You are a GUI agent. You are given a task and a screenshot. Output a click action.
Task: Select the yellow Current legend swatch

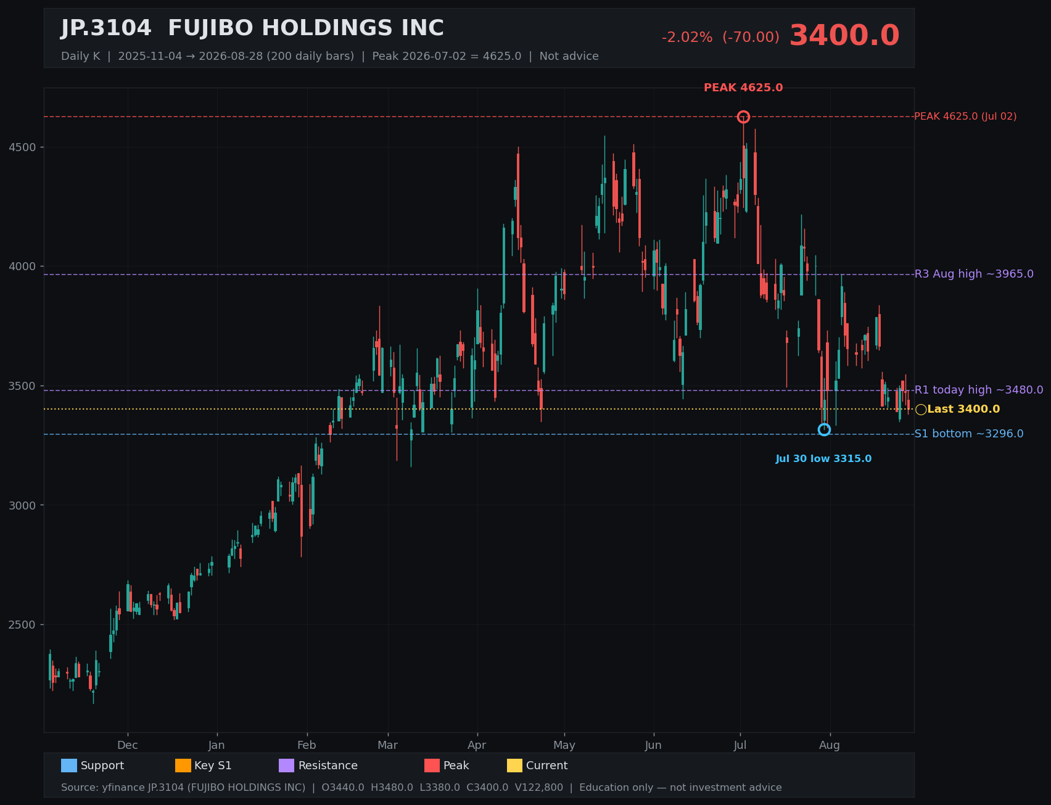pyautogui.click(x=515, y=766)
